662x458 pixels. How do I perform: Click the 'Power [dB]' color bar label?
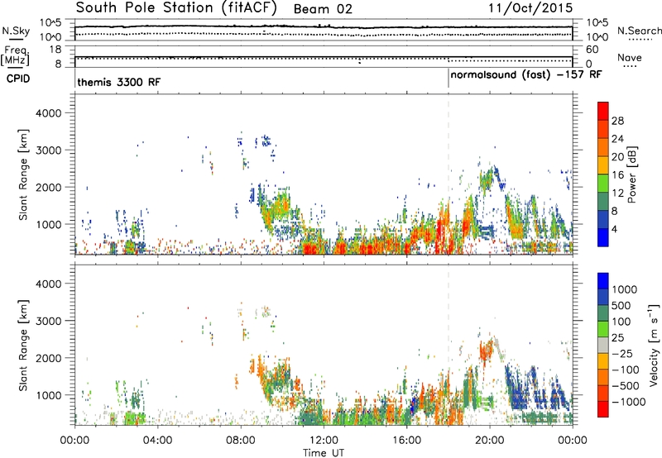tap(631, 174)
